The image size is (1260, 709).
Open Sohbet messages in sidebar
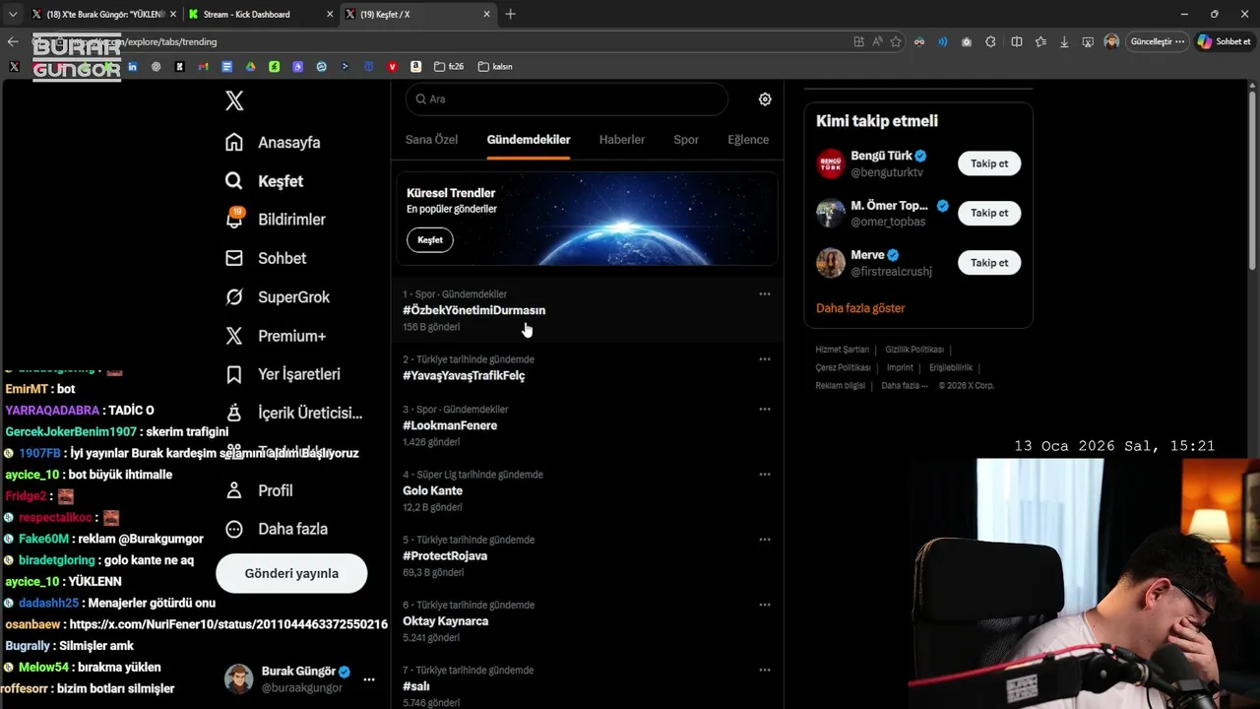[x=266, y=258]
